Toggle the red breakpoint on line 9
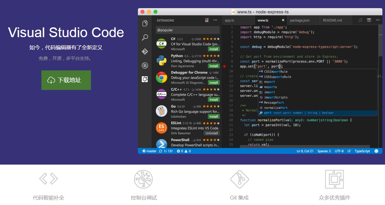This screenshot has width=385, height=205. 224,66
